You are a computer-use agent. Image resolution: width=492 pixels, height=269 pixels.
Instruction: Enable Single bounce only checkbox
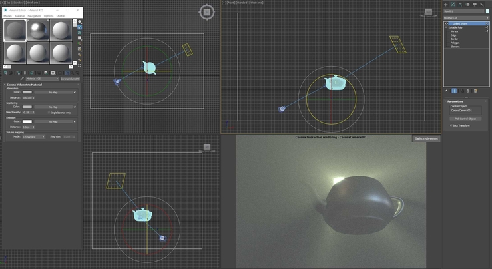click(x=49, y=113)
